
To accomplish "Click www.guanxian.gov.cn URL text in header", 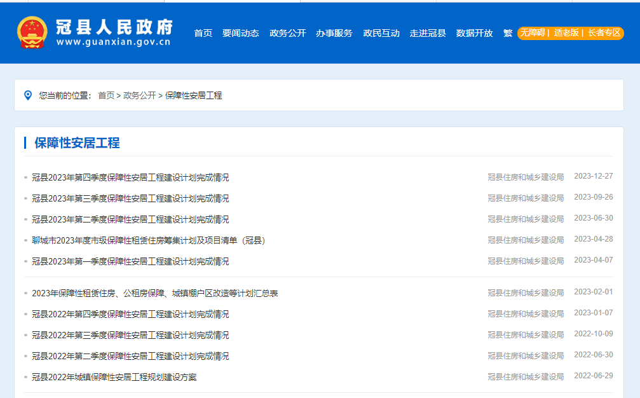I will tap(113, 41).
